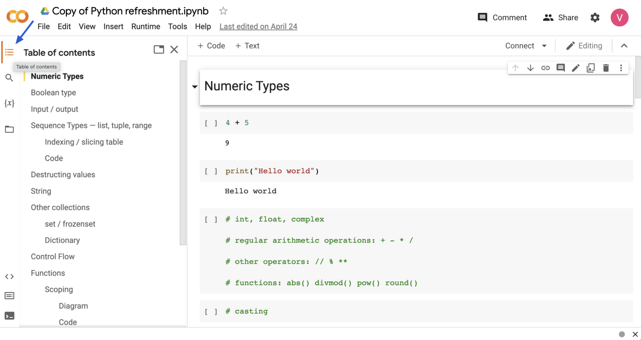Open the Files folder icon in sidebar

click(x=9, y=129)
